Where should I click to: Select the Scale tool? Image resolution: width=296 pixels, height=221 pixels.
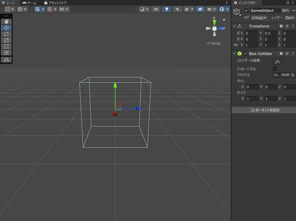tap(6, 41)
